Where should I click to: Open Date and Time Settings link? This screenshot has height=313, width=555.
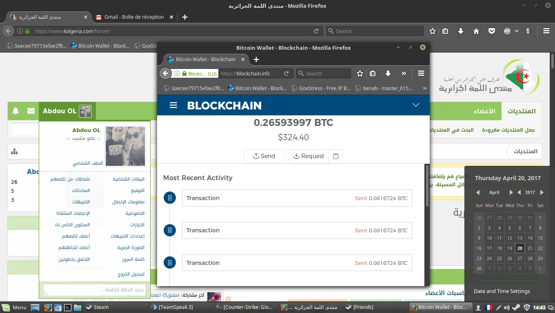(502, 291)
